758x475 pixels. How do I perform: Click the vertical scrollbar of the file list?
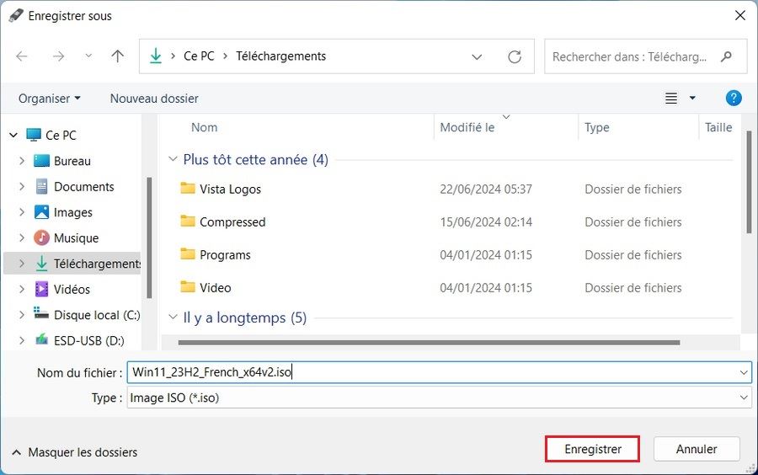click(749, 181)
